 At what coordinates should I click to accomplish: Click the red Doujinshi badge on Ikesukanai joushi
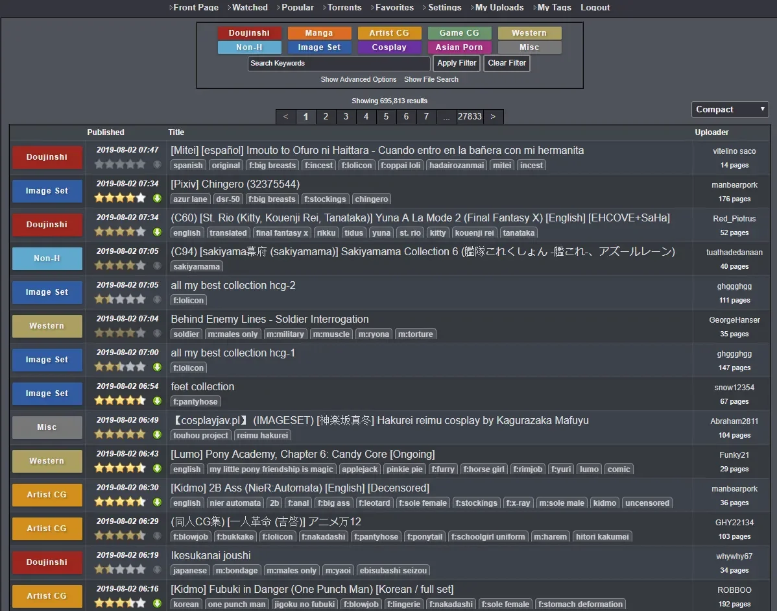47,562
